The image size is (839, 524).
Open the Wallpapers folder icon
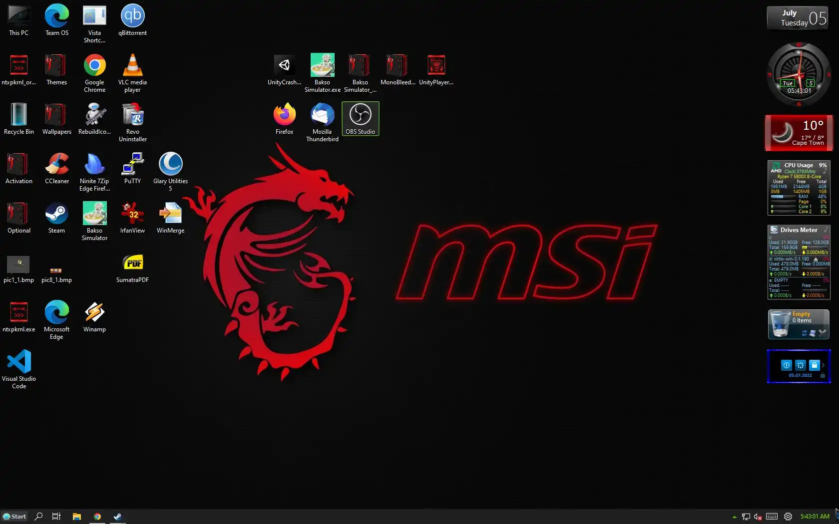tap(56, 119)
